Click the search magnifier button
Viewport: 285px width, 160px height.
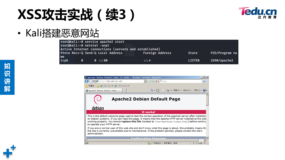[204, 81]
